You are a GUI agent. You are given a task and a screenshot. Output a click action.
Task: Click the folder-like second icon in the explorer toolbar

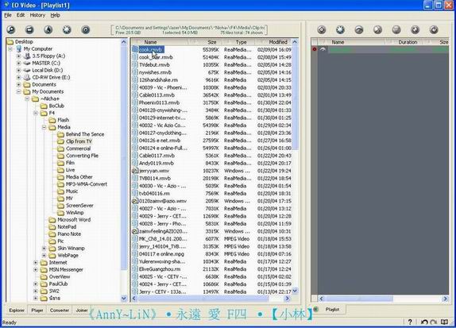tap(29, 29)
